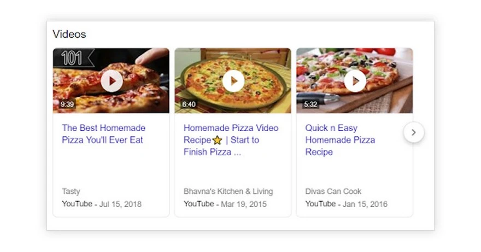Click the 9:39 duration label

[x=67, y=104]
